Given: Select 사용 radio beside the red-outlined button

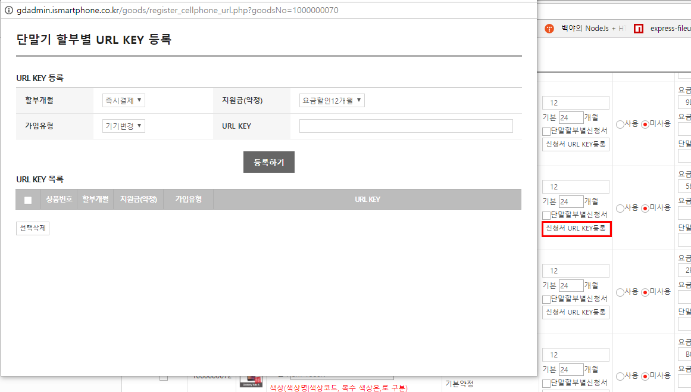Looking at the screenshot, I should click(620, 208).
